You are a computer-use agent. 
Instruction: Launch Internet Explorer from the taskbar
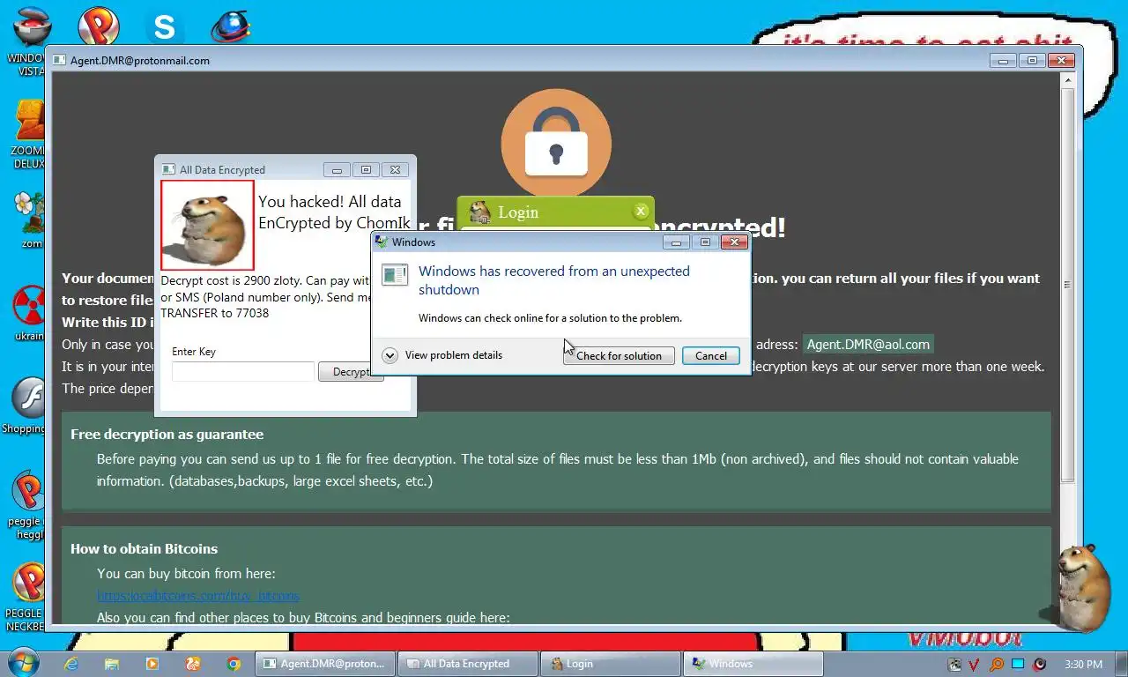click(72, 664)
